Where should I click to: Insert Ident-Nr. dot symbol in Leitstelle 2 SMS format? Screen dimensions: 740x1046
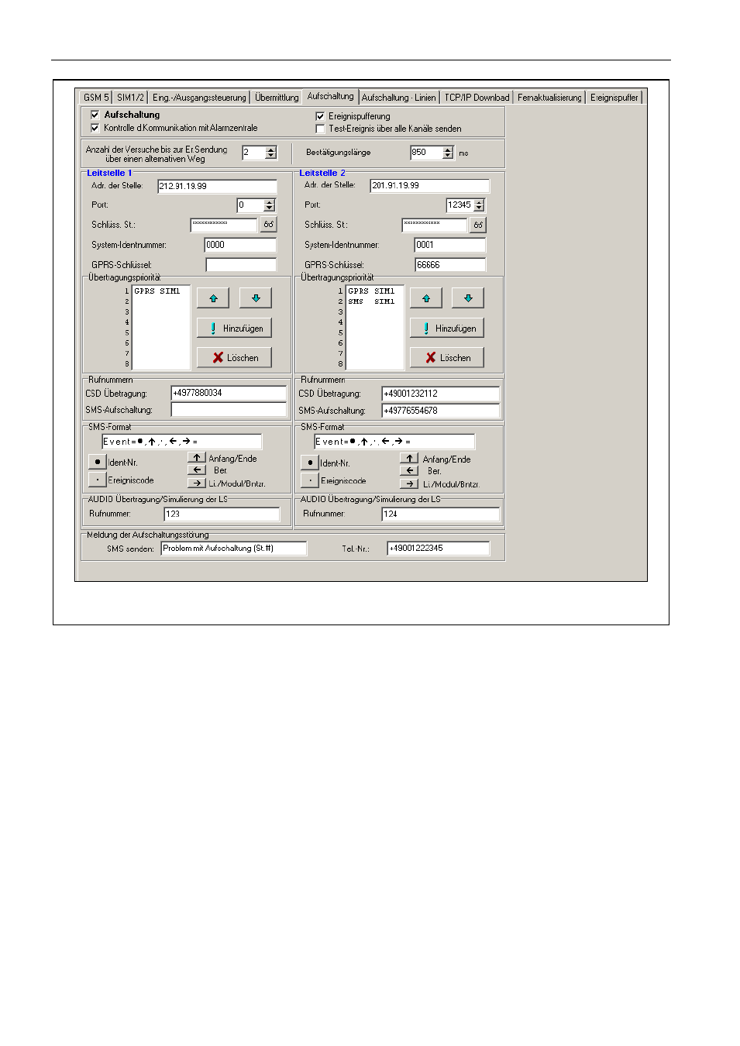click(310, 463)
